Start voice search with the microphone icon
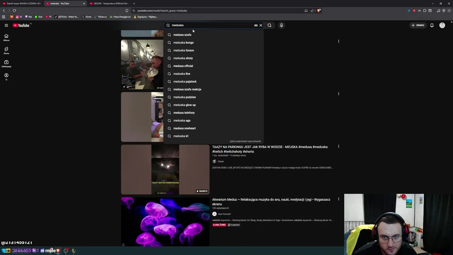 pyautogui.click(x=281, y=25)
